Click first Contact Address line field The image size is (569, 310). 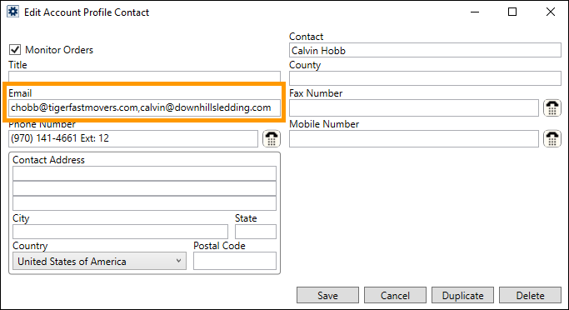[144, 173]
